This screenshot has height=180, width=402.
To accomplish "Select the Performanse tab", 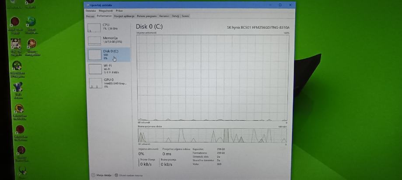I will pyautogui.click(x=104, y=16).
